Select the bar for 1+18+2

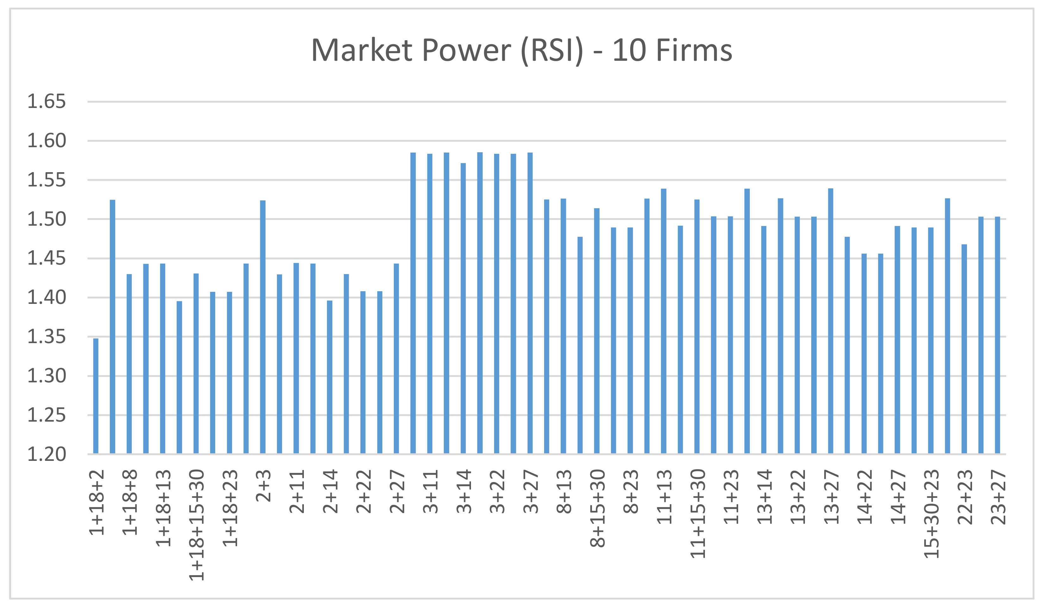(96, 396)
